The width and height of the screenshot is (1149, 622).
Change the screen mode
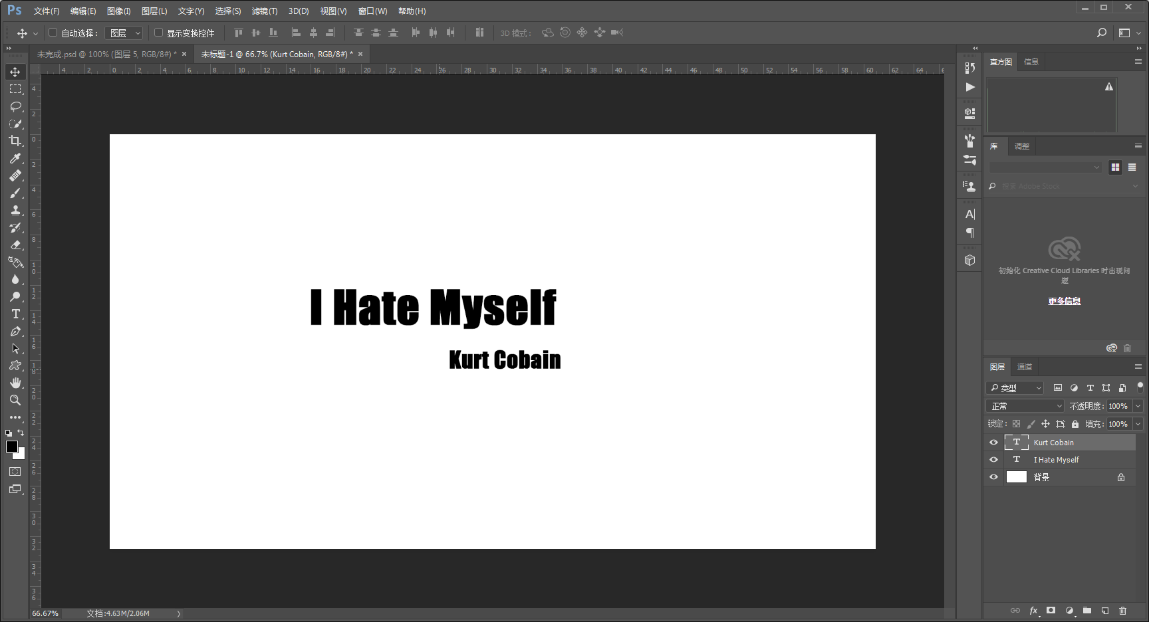pos(15,489)
